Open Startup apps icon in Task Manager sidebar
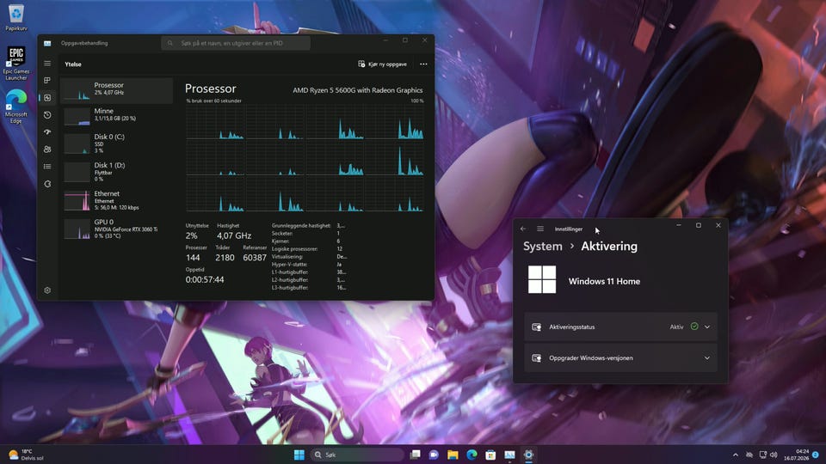This screenshot has width=826, height=464. (x=47, y=132)
